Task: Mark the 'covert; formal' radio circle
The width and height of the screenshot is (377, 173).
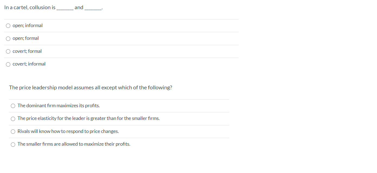Action: pos(8,51)
